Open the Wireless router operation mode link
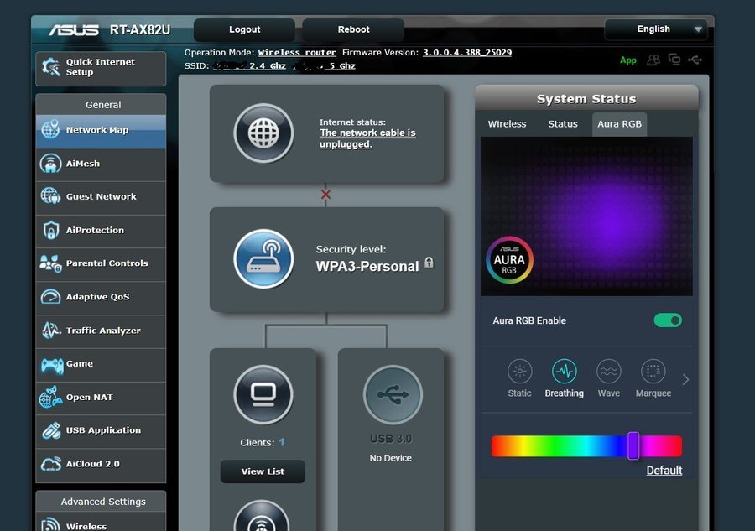 point(297,53)
